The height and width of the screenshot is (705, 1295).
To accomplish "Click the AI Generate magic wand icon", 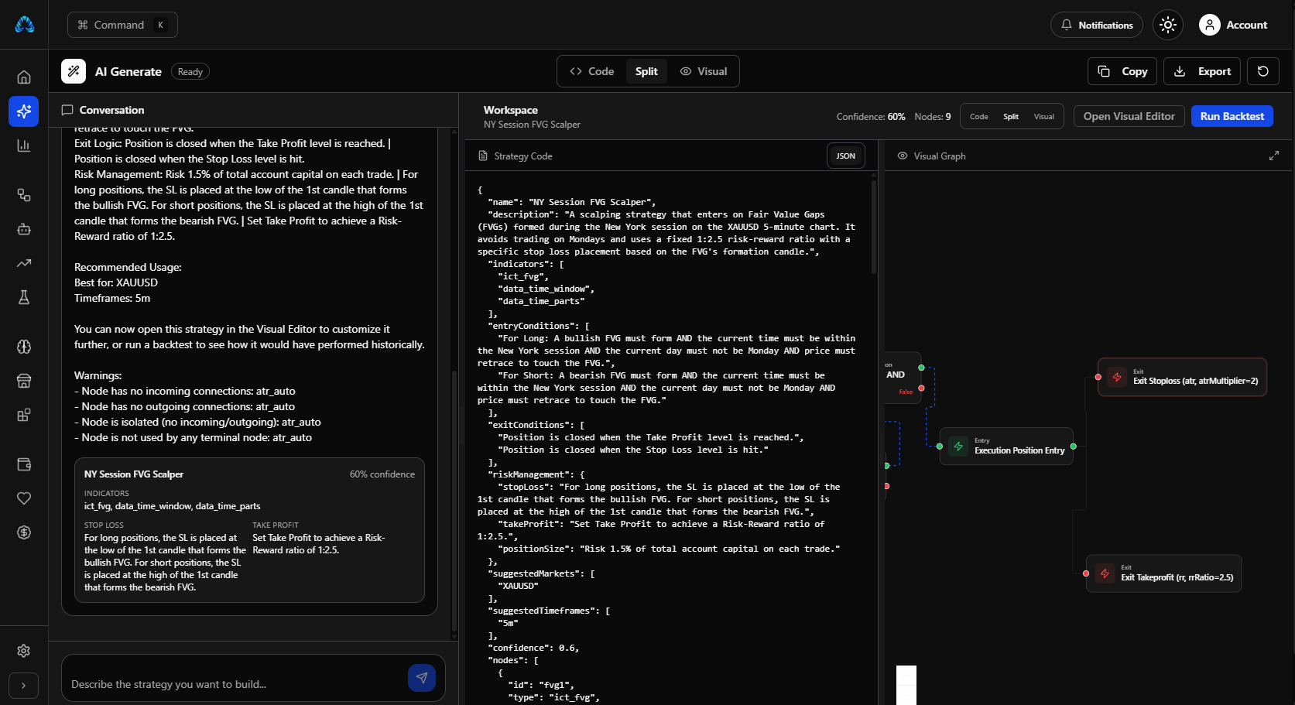I will [74, 71].
